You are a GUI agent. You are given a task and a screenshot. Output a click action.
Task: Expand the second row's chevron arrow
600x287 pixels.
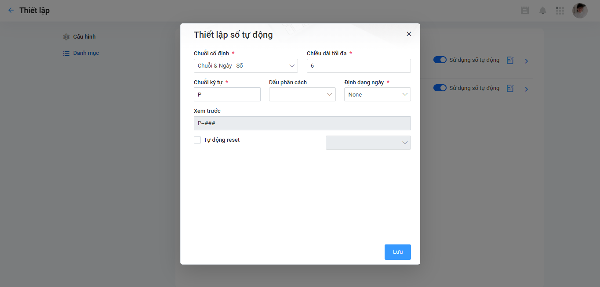tap(526, 89)
